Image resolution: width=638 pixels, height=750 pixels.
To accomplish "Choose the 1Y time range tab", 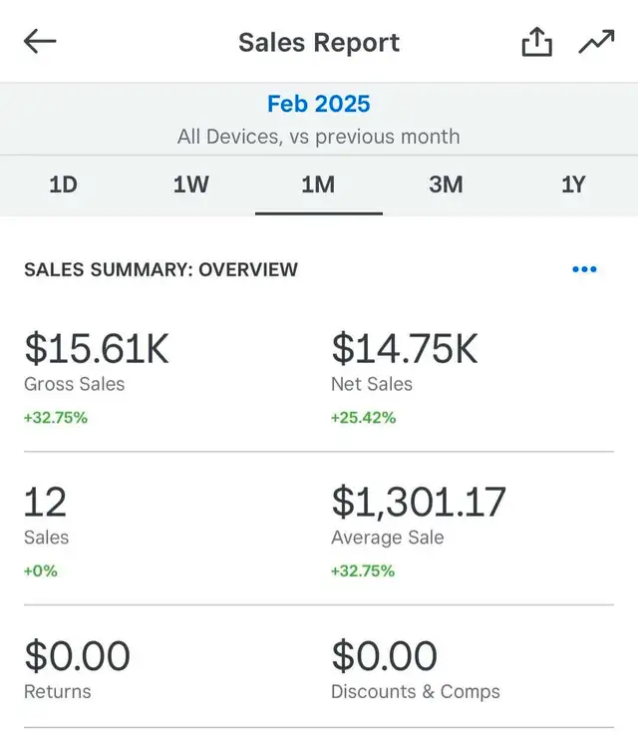I will click(573, 186).
